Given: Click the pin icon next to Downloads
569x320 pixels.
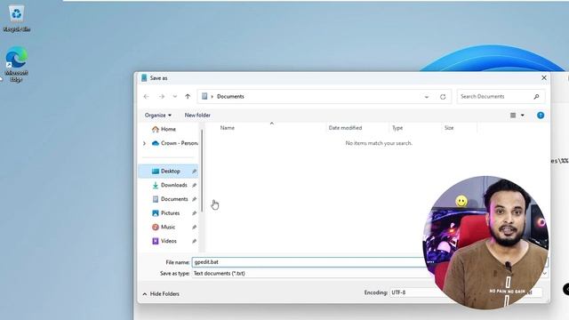Looking at the screenshot, I should point(194,185).
